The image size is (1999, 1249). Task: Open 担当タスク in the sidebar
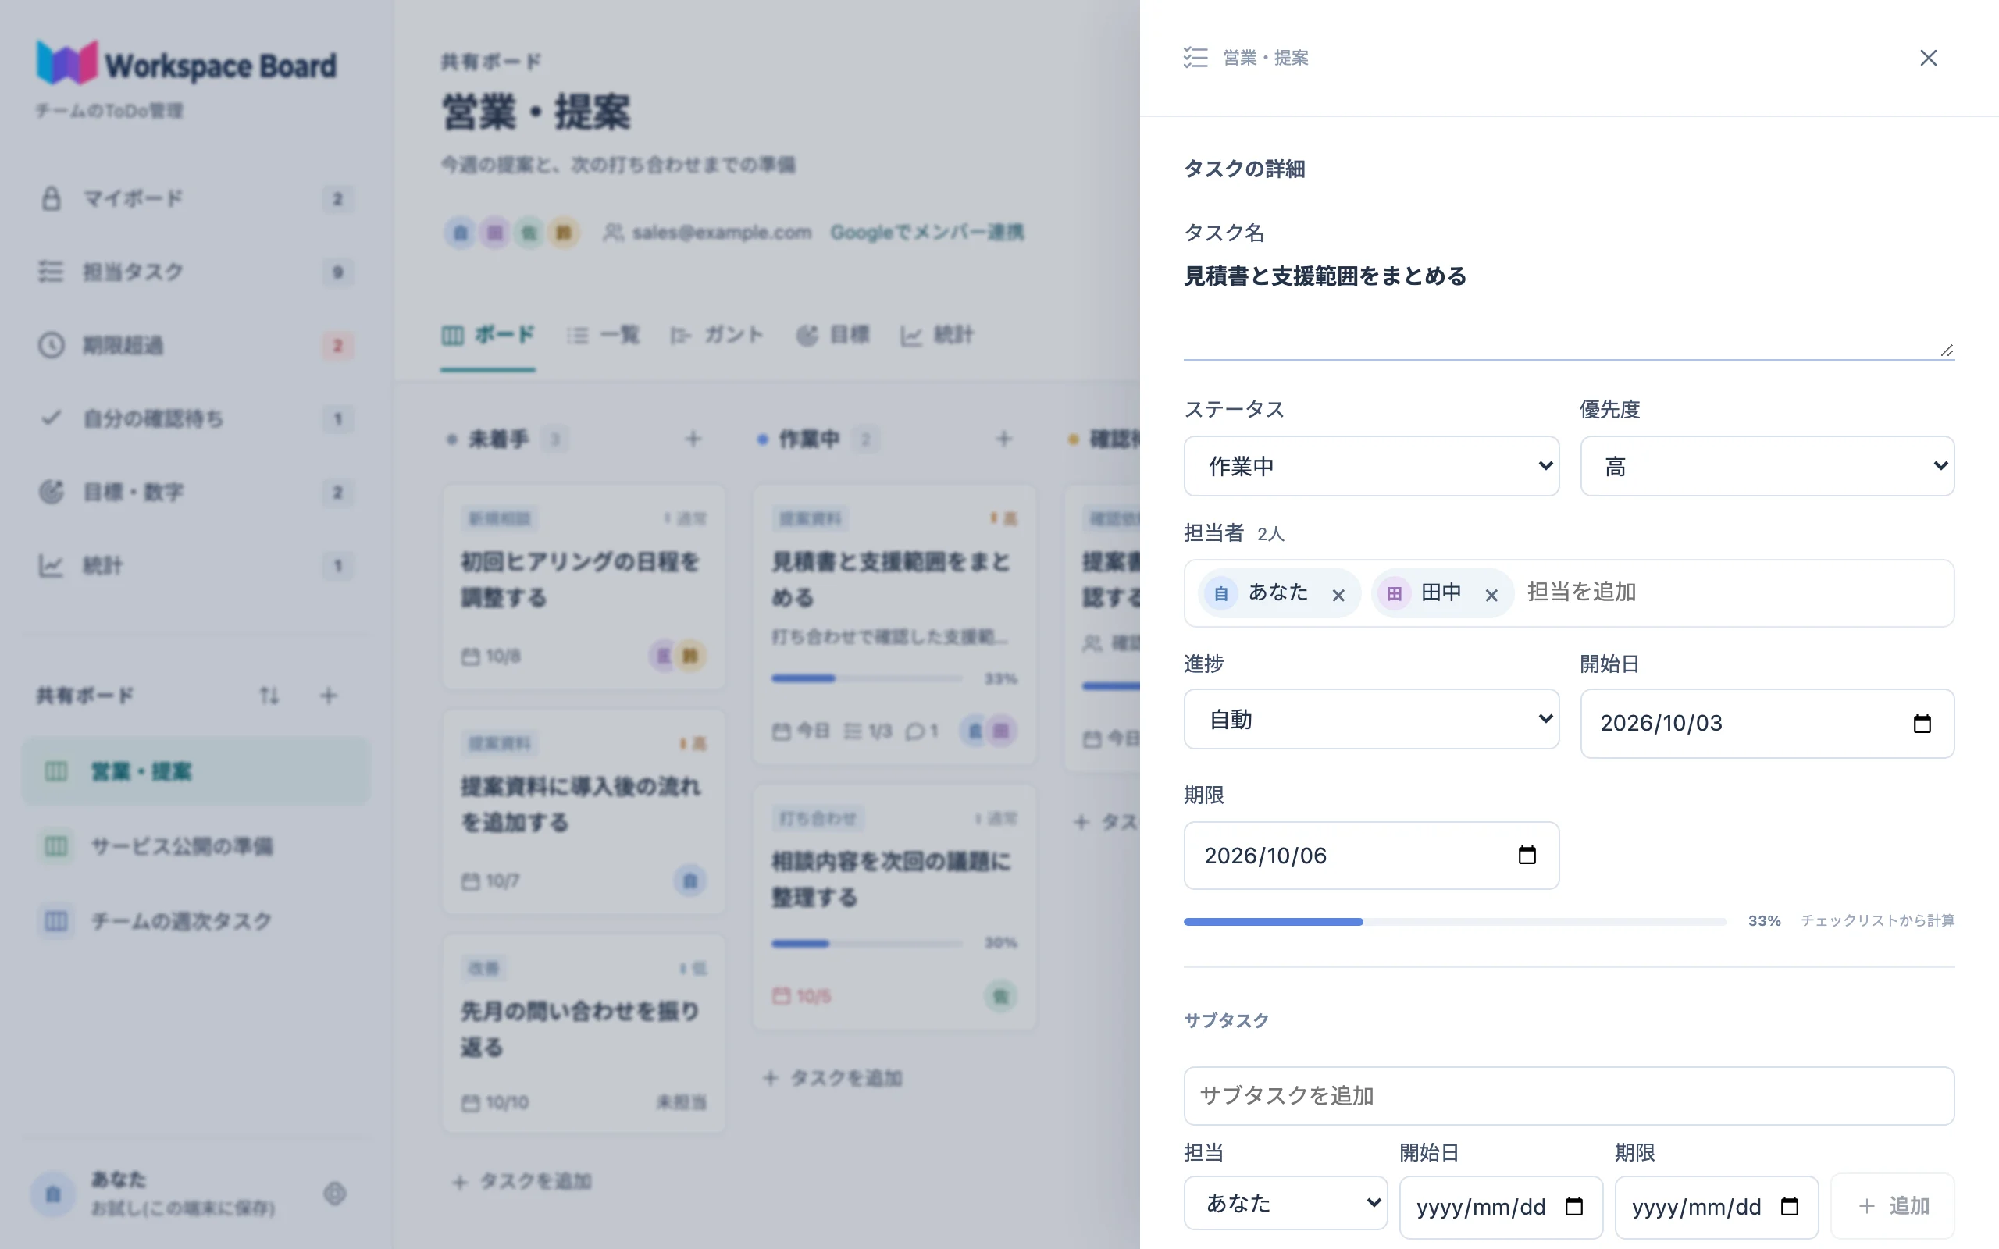click(196, 272)
